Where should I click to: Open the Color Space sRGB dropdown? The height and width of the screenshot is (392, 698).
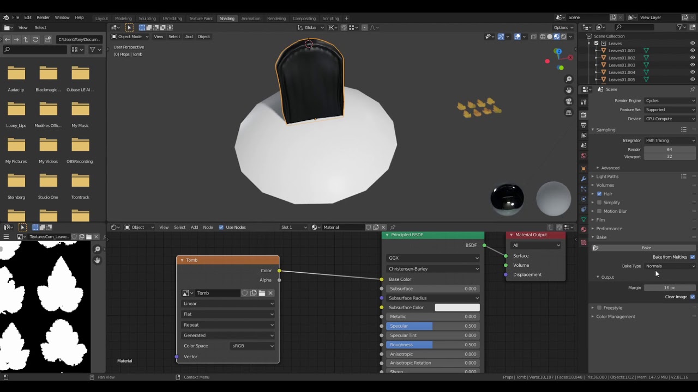pos(252,346)
